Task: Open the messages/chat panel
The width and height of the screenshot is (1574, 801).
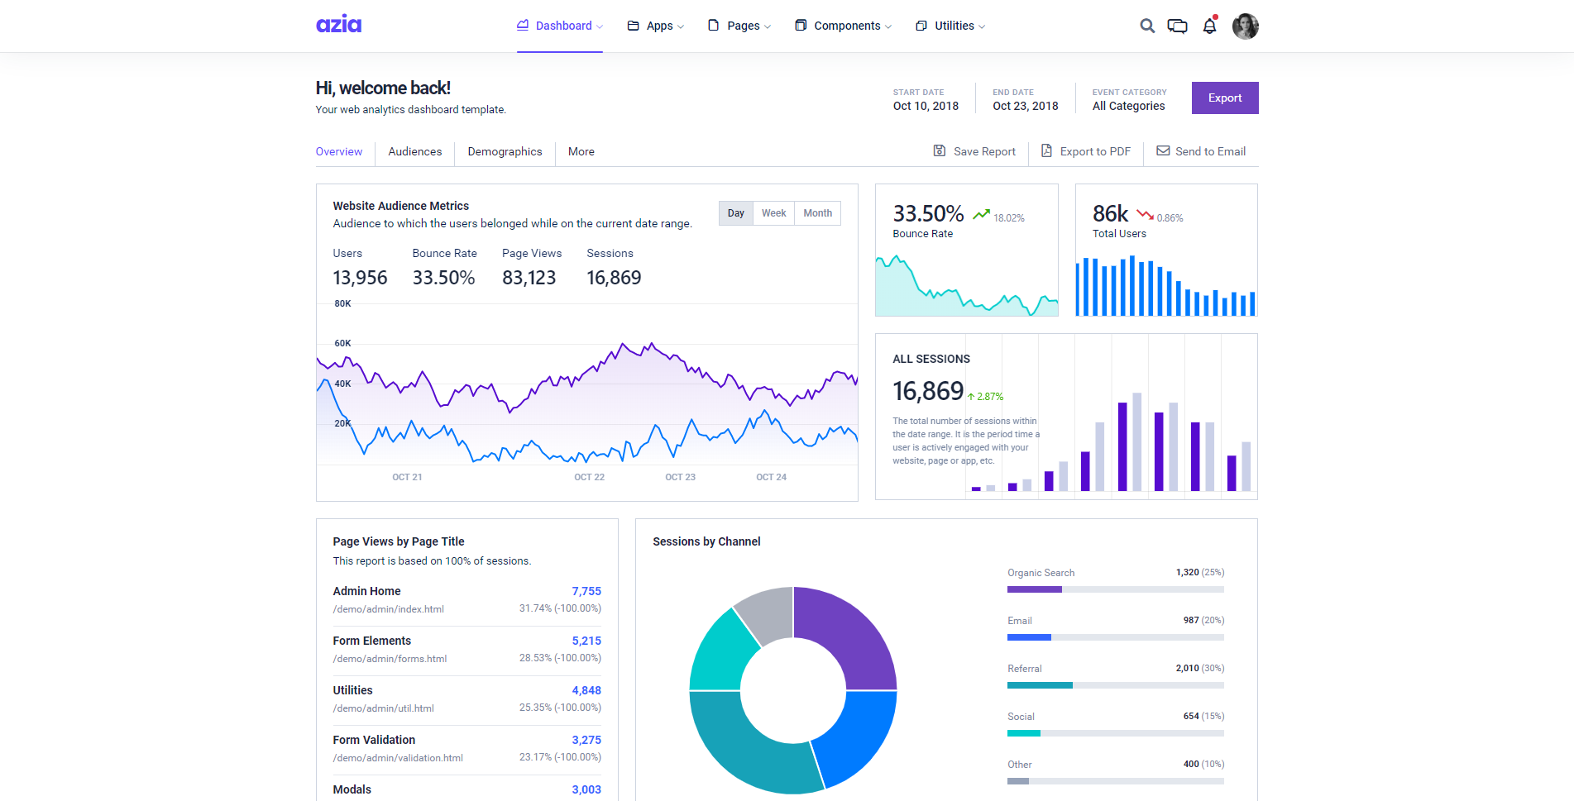Action: (x=1177, y=26)
